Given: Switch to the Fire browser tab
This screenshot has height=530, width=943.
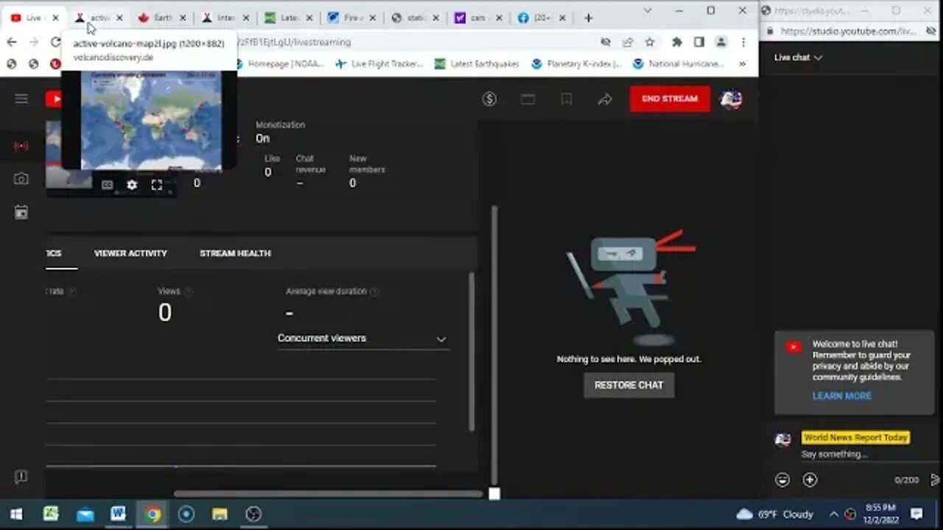Looking at the screenshot, I should (x=354, y=18).
